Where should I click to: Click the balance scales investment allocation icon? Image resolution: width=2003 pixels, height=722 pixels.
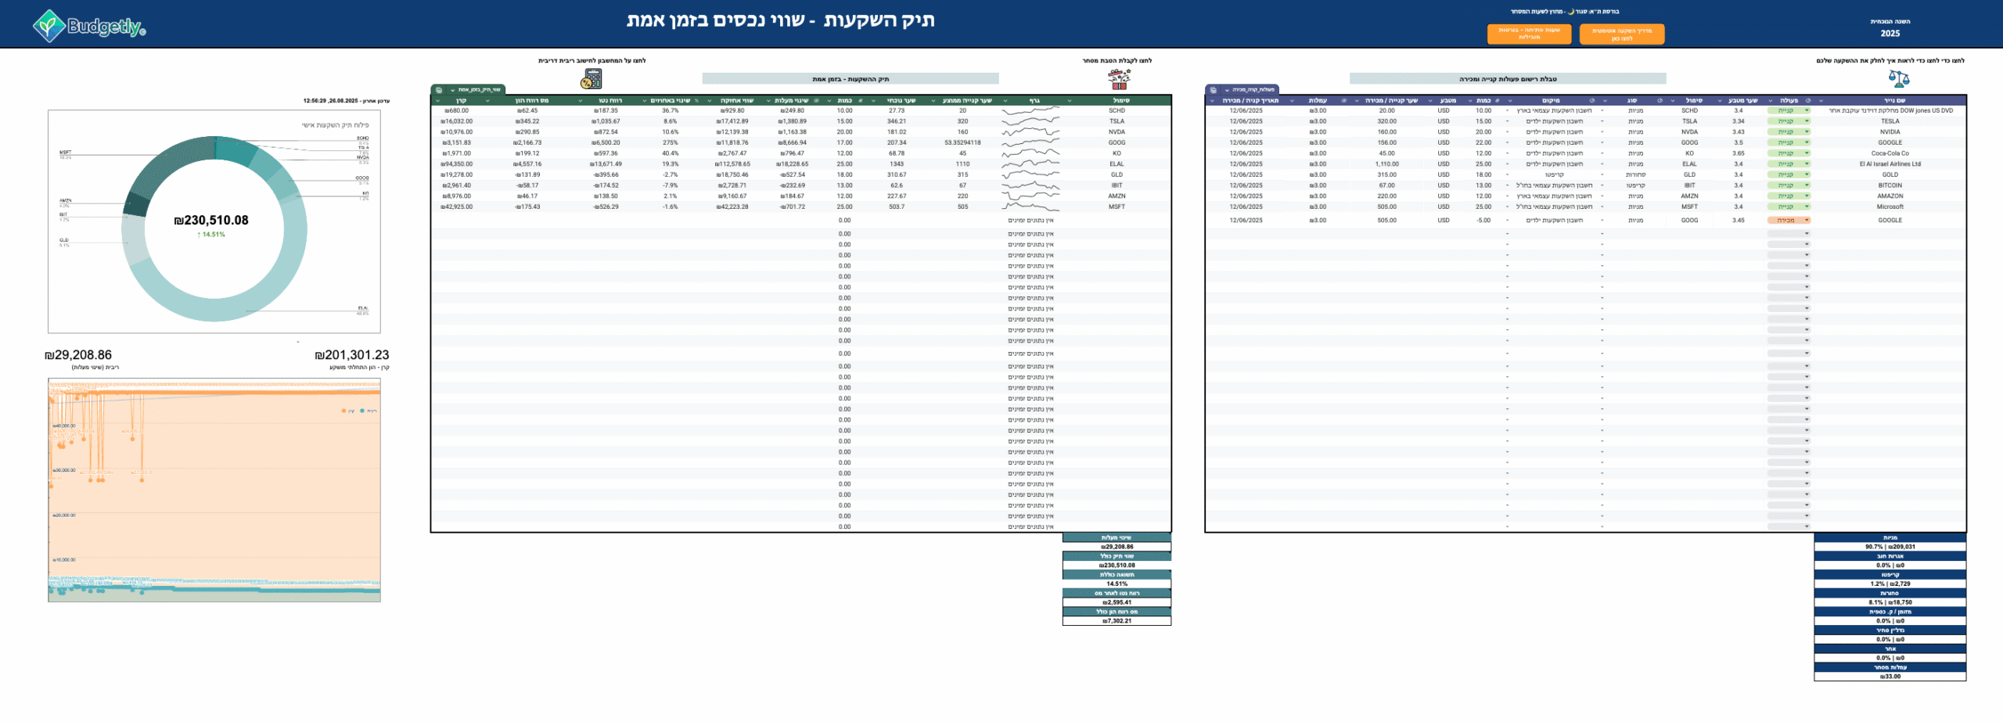[x=1898, y=78]
